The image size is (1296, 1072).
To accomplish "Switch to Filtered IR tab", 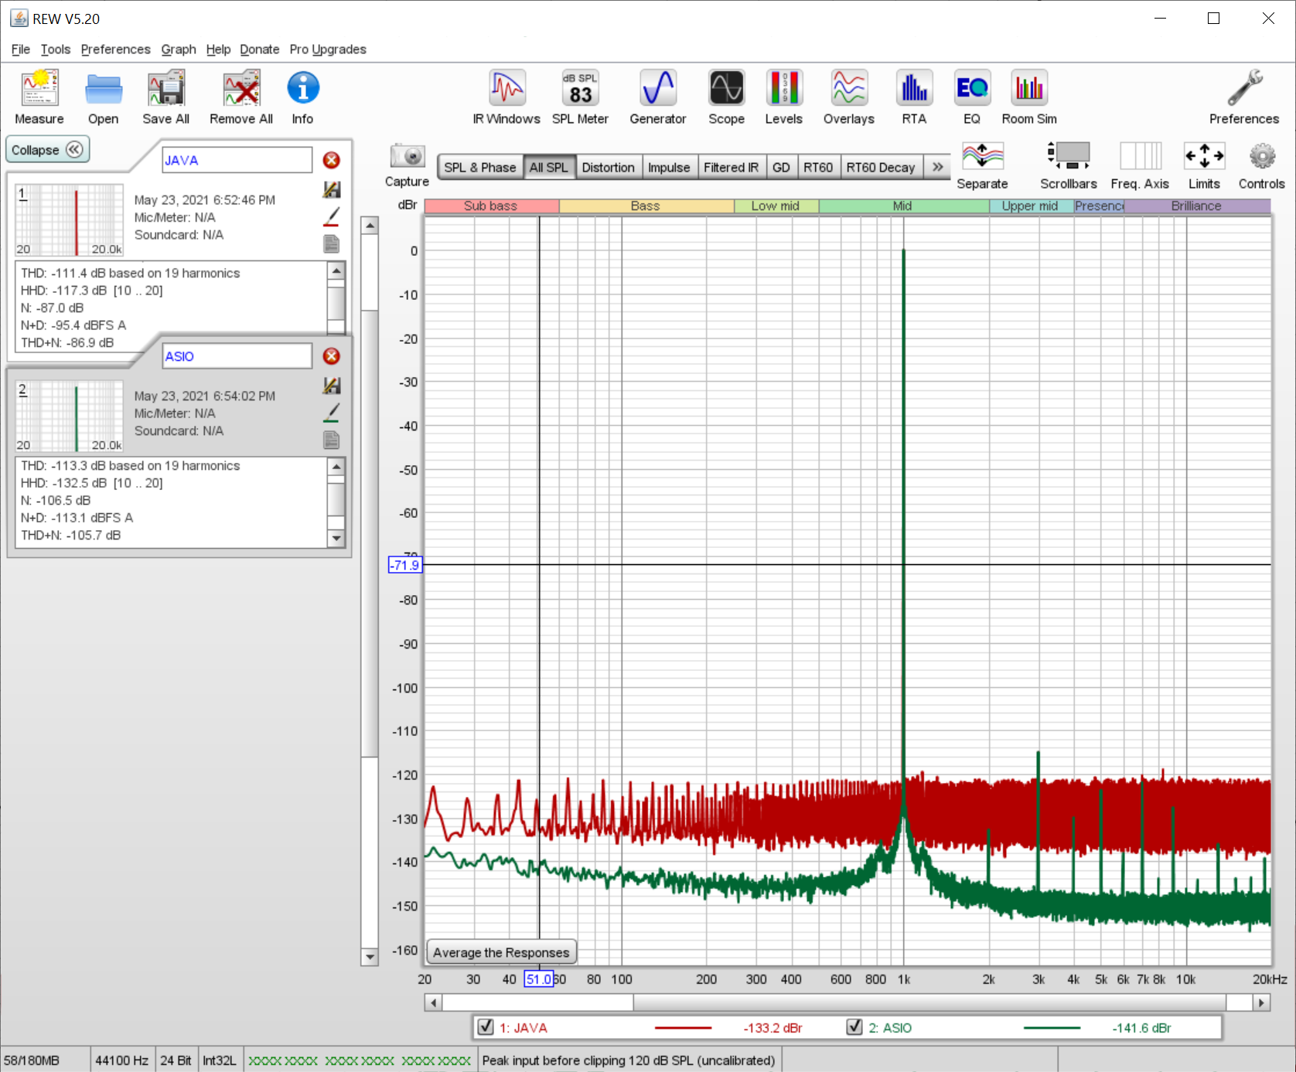I will [x=732, y=168].
